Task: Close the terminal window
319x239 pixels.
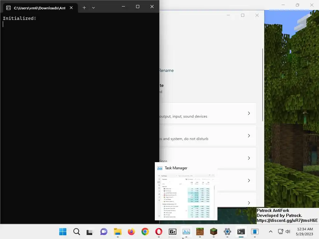Action: coord(152,7)
